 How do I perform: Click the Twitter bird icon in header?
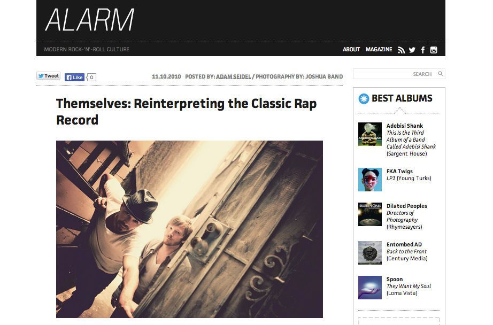[x=412, y=50]
